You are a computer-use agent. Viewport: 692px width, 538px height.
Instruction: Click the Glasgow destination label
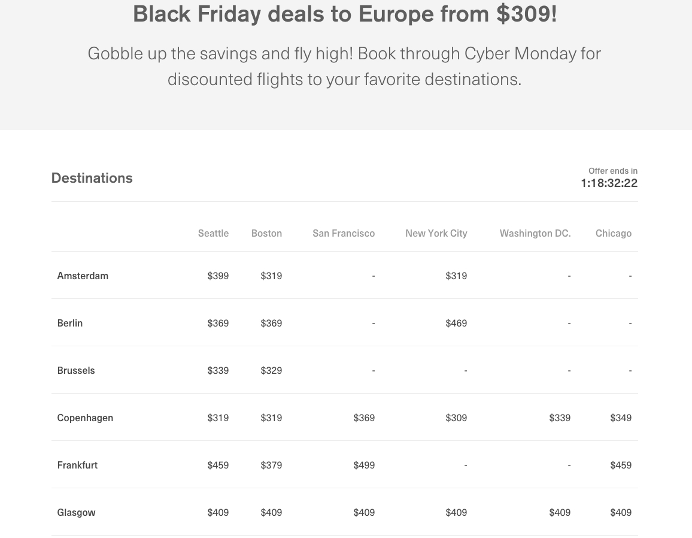[x=76, y=512]
